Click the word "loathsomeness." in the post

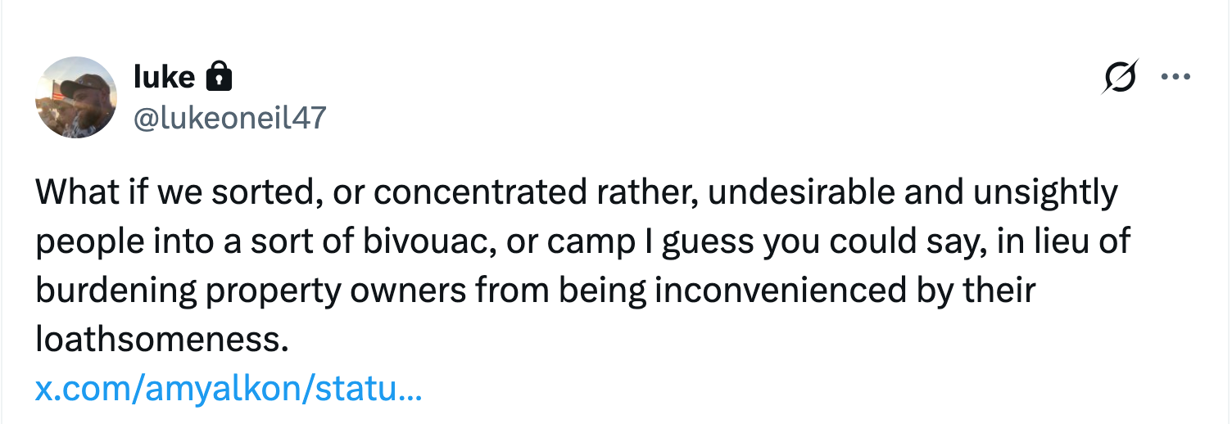click(162, 340)
